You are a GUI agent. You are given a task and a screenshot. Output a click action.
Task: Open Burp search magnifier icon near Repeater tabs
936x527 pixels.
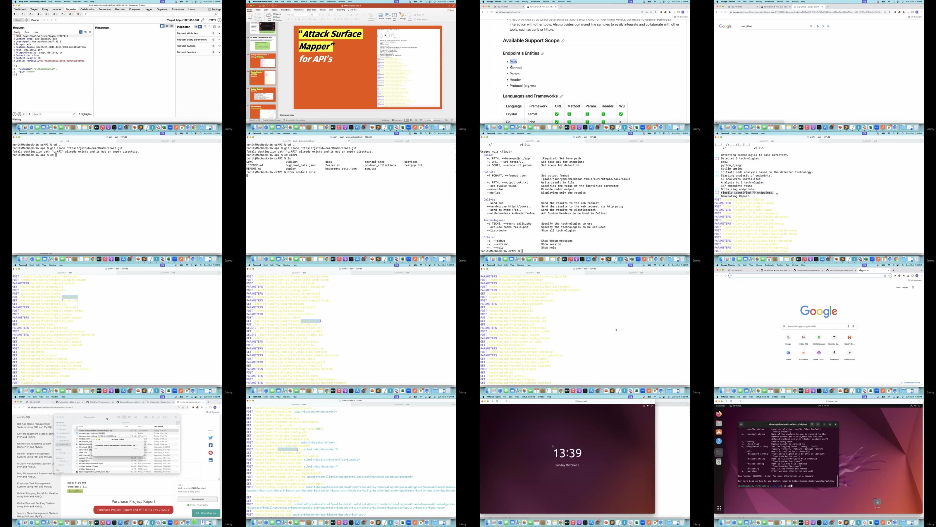pyautogui.click(x=216, y=14)
